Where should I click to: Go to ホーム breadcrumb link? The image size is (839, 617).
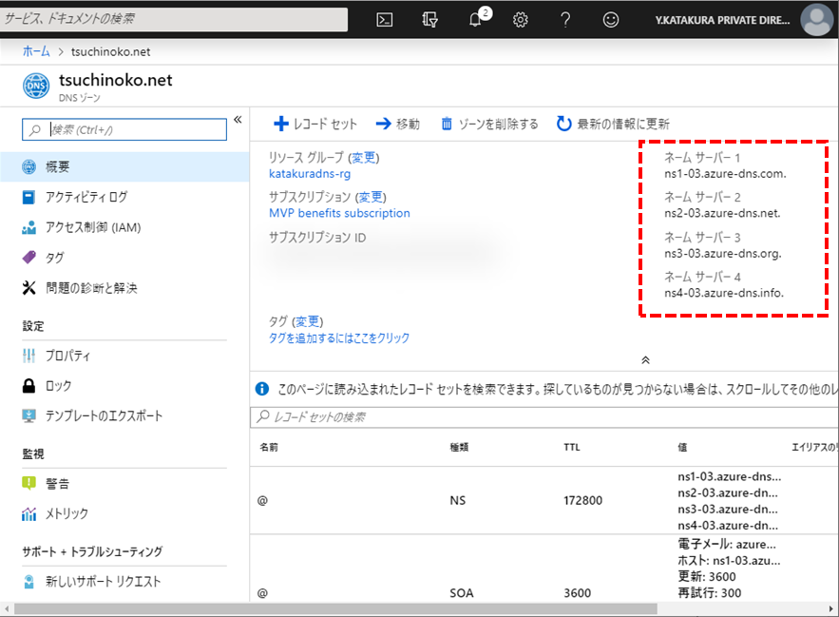tap(36, 51)
